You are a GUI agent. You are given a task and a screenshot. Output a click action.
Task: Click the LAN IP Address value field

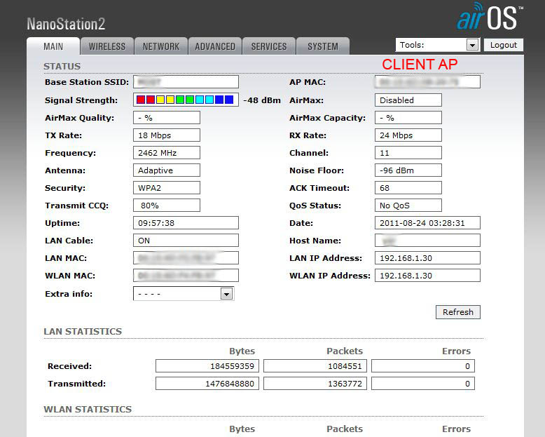pyautogui.click(x=427, y=258)
